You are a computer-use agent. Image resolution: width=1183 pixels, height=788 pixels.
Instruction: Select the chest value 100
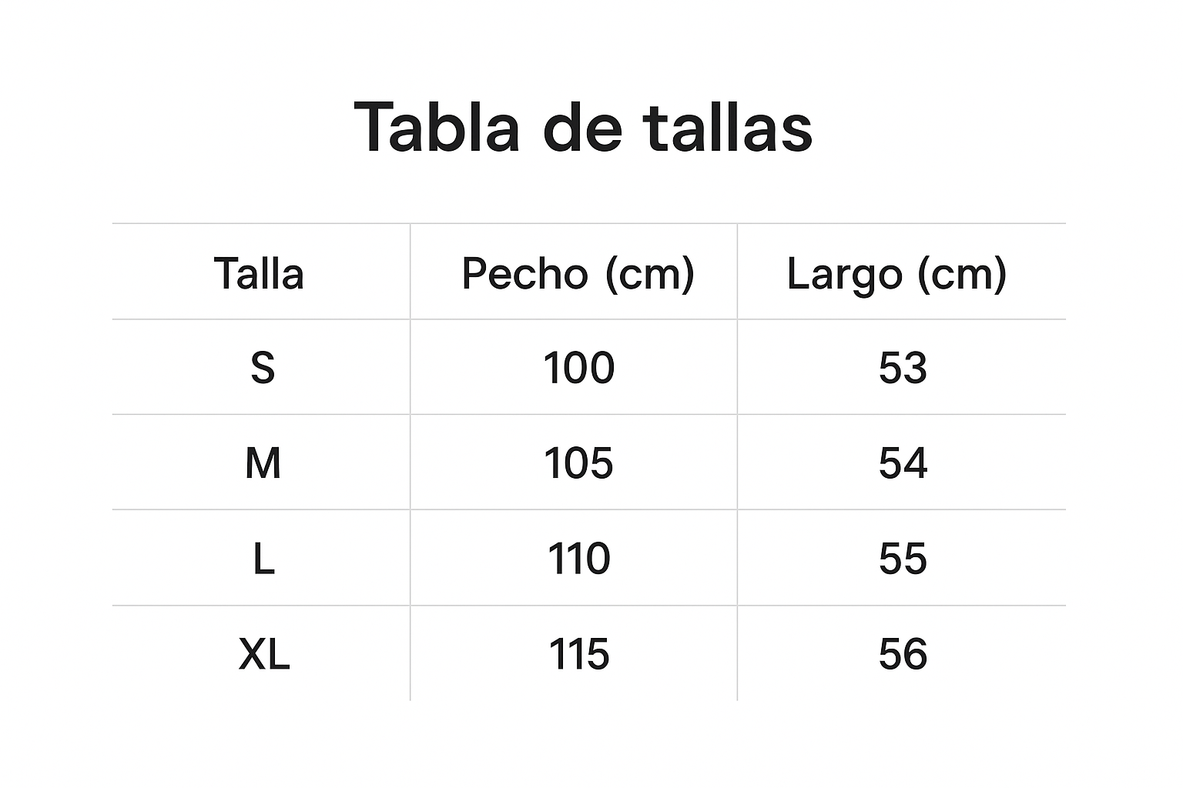(578, 368)
